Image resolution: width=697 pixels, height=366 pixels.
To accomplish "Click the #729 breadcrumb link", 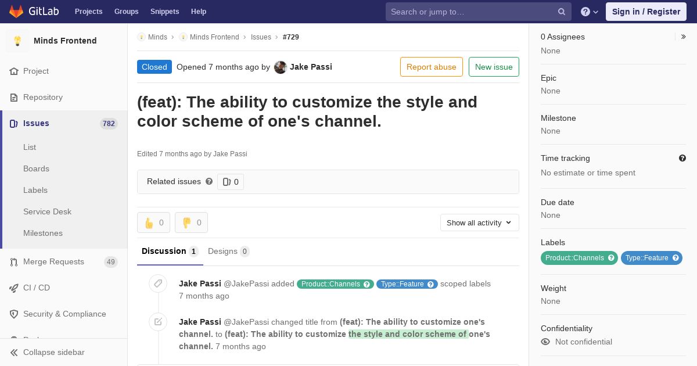I will point(291,37).
